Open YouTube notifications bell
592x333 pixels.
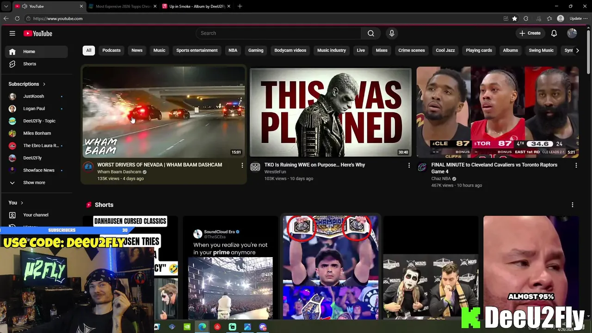coord(554,33)
